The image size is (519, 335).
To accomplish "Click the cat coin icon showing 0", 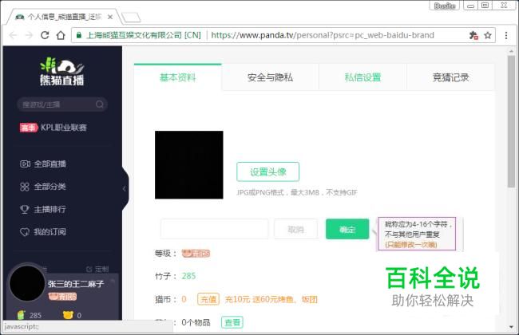I will click(x=68, y=315).
